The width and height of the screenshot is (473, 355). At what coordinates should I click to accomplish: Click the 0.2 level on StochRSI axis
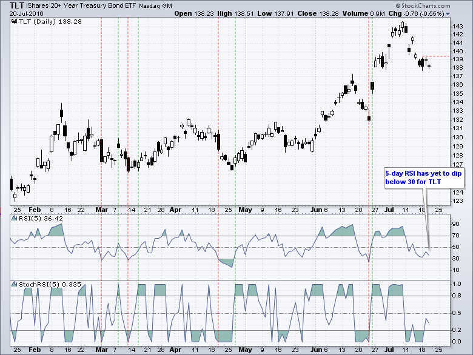pyautogui.click(x=457, y=330)
